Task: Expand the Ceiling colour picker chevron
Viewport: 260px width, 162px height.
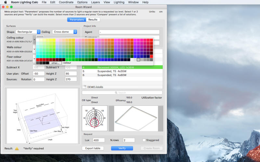Action: click(34, 40)
